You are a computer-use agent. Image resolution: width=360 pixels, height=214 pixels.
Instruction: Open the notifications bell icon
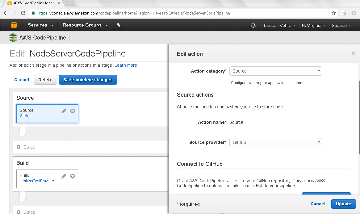click(x=253, y=25)
